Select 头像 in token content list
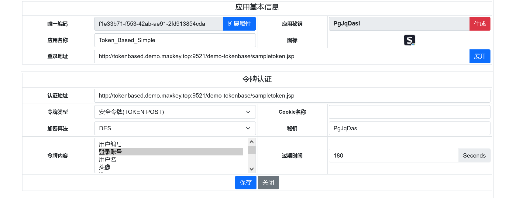516x203 pixels. pos(105,167)
